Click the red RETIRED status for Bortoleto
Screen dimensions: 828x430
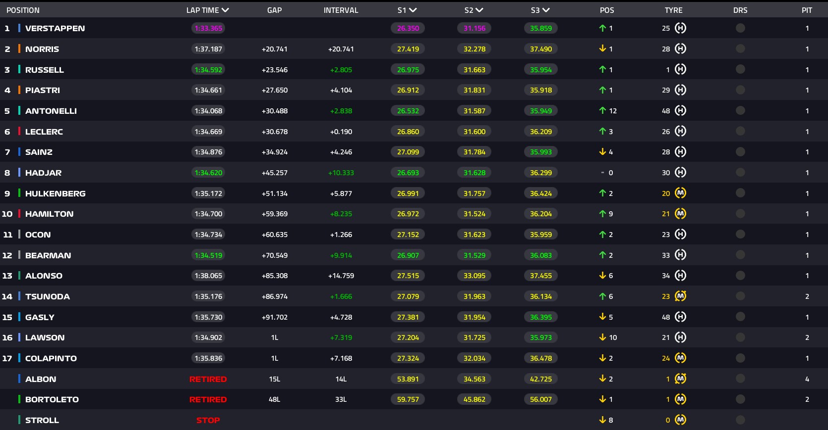[208, 399]
